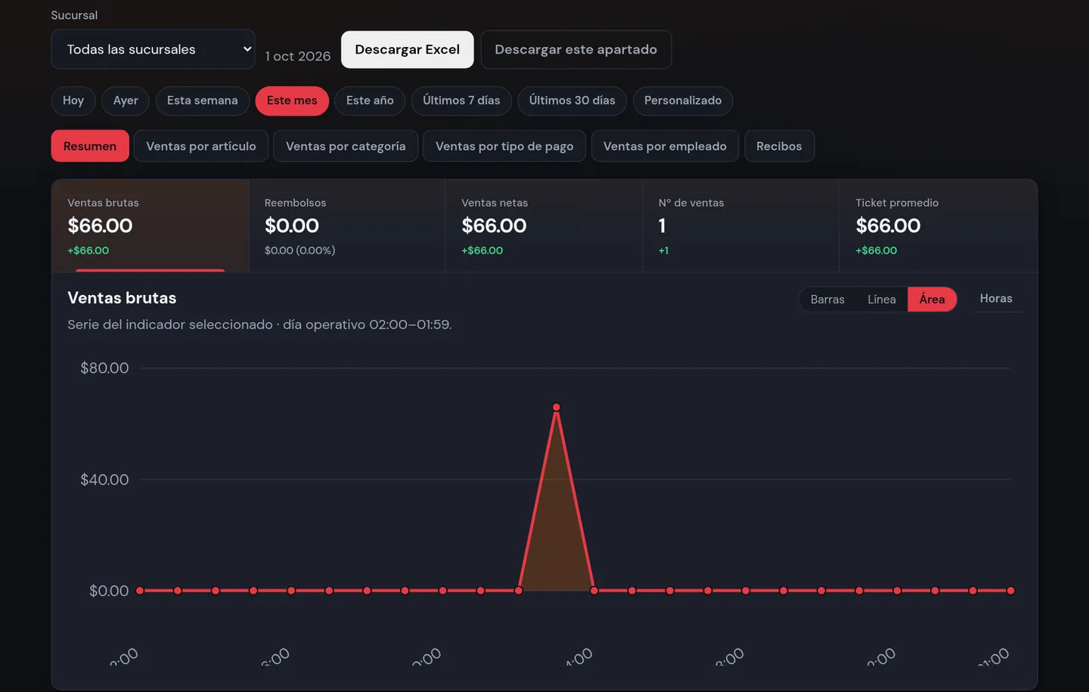Click the Descargar Excel button
1089x692 pixels.
(x=408, y=49)
